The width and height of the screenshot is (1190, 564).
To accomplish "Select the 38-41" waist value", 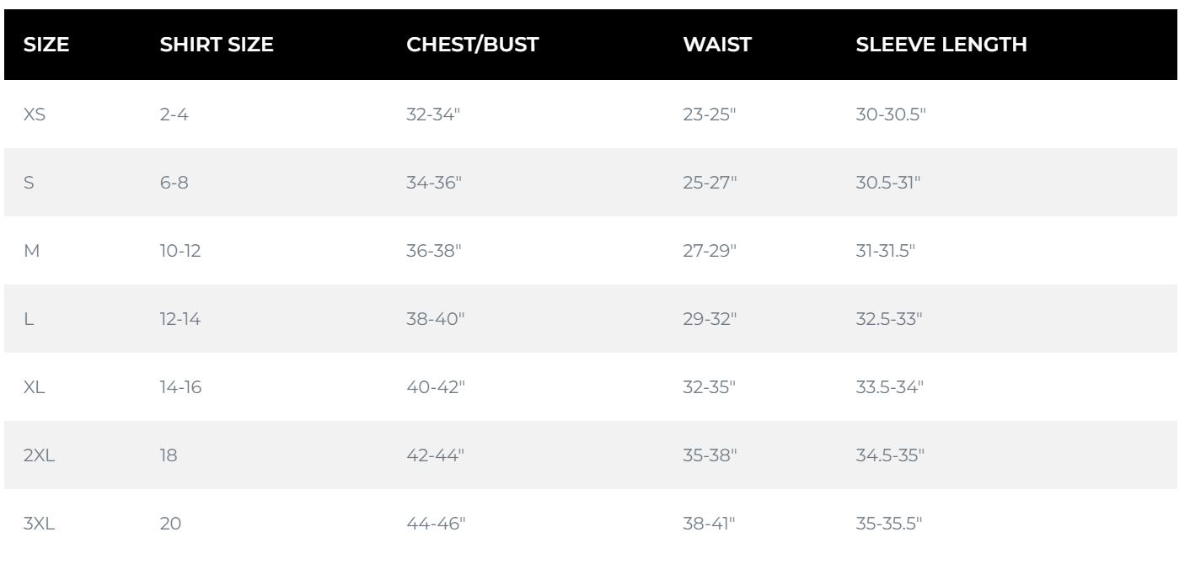I will click(x=710, y=524).
